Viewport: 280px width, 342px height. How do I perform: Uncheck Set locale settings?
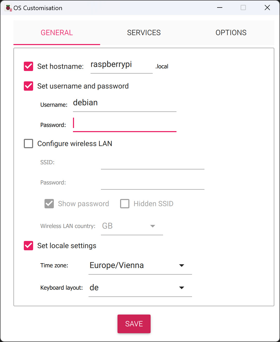click(28, 246)
